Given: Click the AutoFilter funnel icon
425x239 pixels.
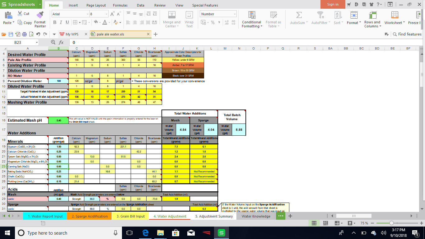Looking at the screenshot, I should click(x=320, y=15).
